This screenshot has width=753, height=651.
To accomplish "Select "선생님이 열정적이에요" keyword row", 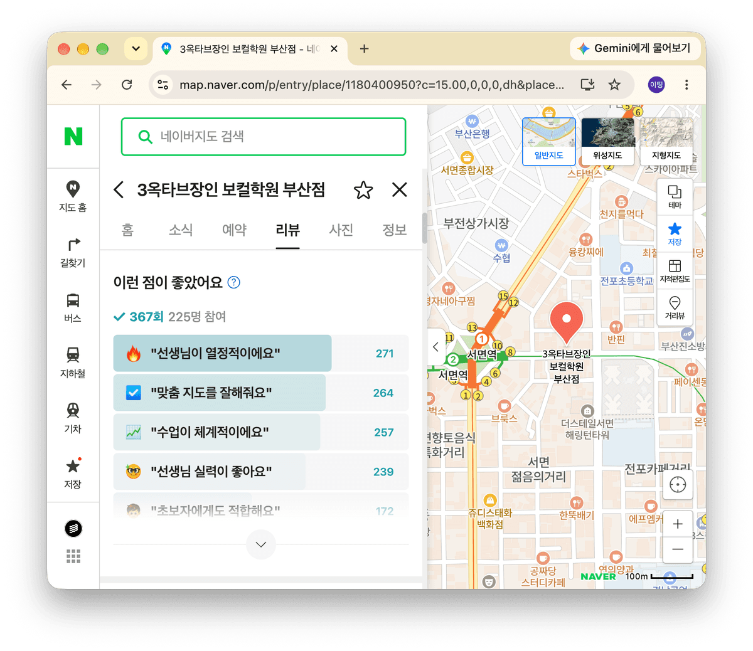I will point(261,353).
